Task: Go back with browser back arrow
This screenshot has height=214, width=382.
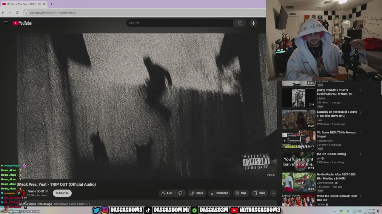Action: click(3, 12)
